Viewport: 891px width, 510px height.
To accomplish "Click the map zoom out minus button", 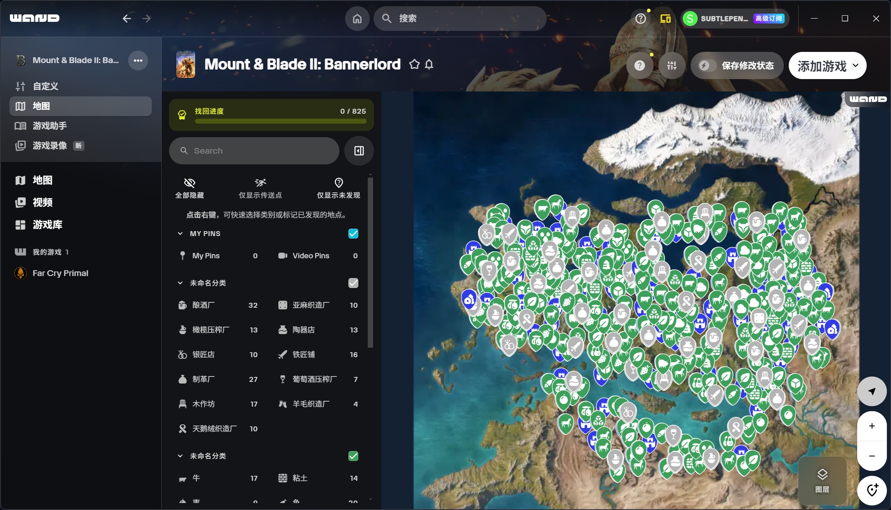I will pyautogui.click(x=872, y=456).
